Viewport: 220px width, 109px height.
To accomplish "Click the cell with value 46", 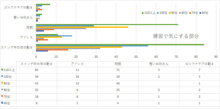I will click(118, 83).
